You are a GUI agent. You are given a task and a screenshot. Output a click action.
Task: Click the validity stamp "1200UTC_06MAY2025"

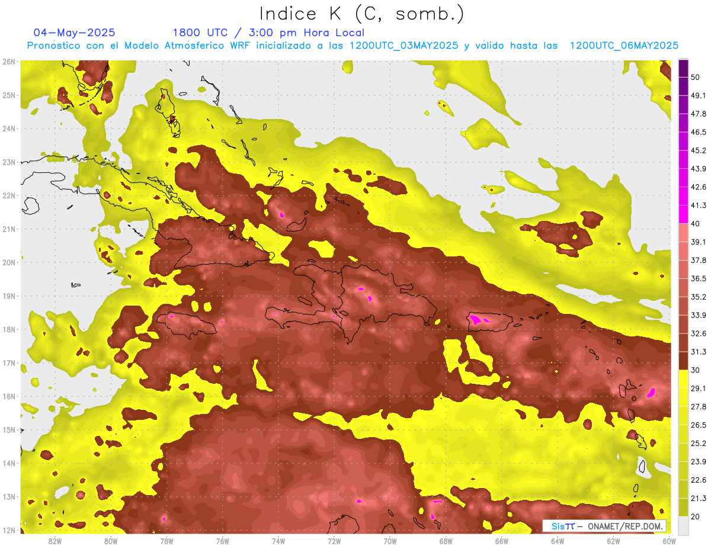624,46
